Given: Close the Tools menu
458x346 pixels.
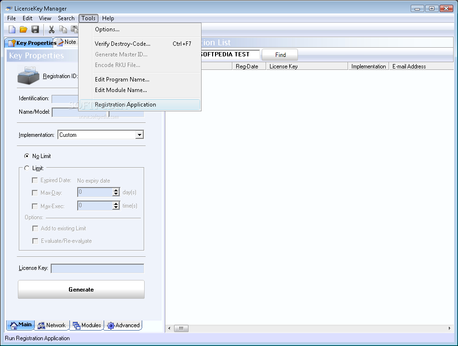Looking at the screenshot, I should 89,18.
